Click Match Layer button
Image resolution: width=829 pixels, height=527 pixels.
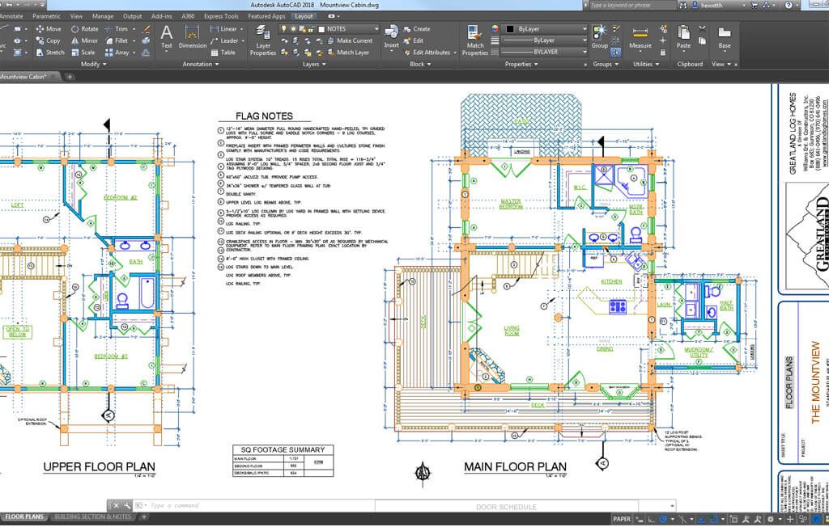[348, 53]
